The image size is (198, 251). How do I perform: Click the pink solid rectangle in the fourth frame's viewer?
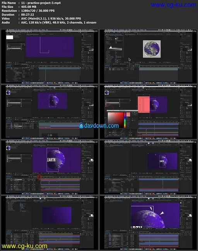point(144,104)
